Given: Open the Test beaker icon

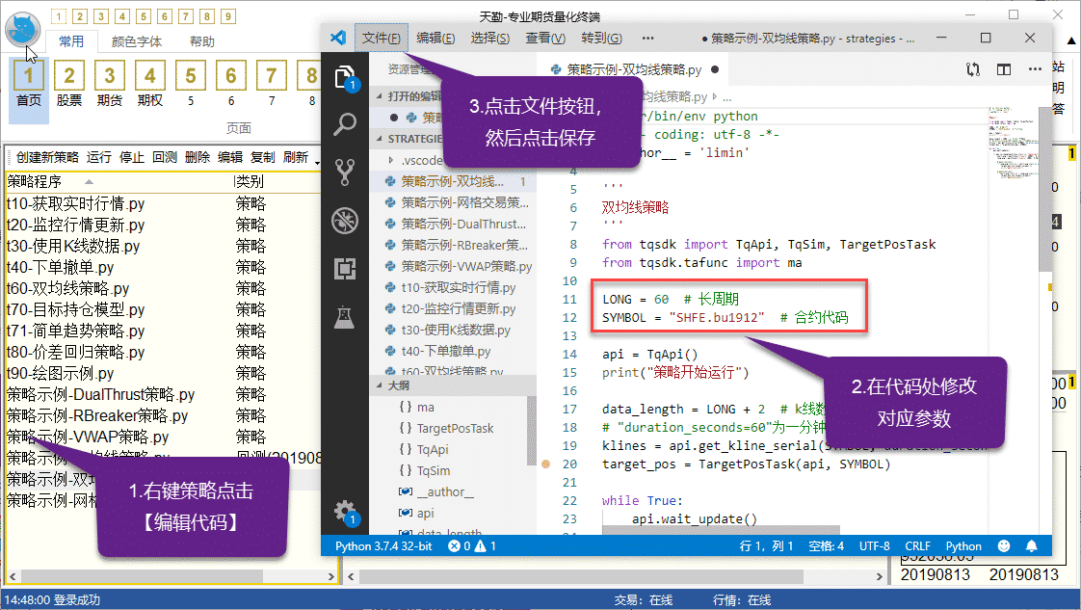Looking at the screenshot, I should click(344, 315).
